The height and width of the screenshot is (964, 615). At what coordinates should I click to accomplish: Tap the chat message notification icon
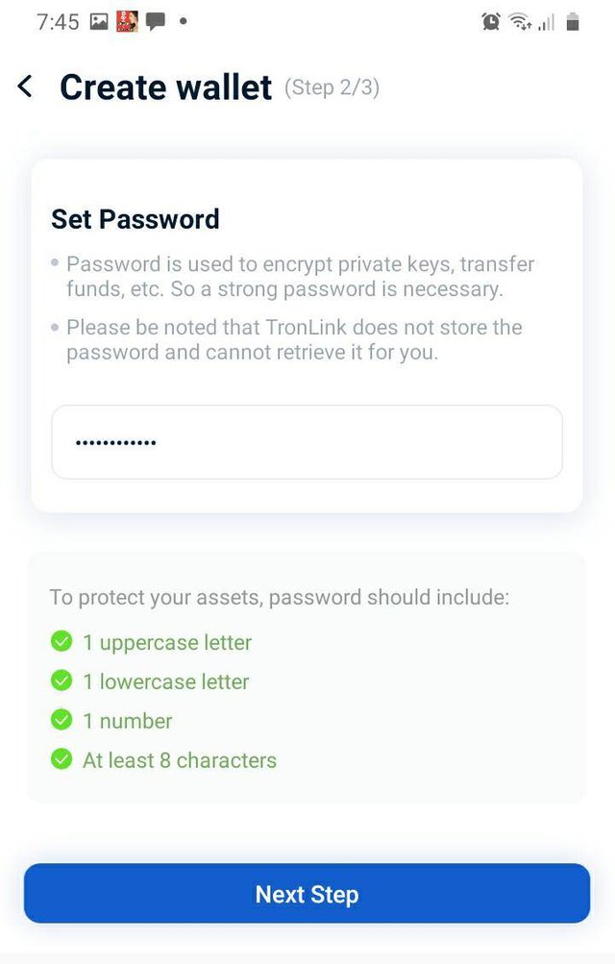click(155, 21)
